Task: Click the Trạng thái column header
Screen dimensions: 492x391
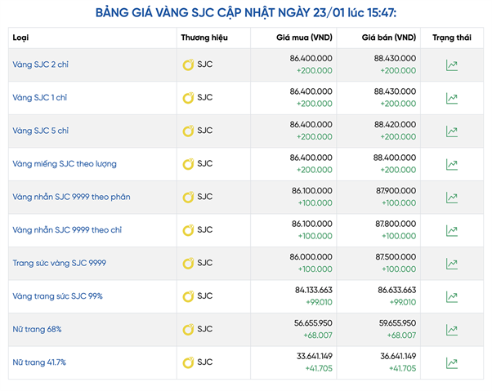Action: pos(452,38)
